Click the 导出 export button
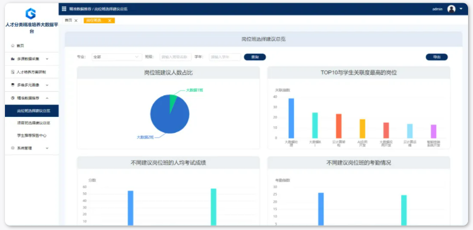473x230 pixels. click(x=436, y=57)
